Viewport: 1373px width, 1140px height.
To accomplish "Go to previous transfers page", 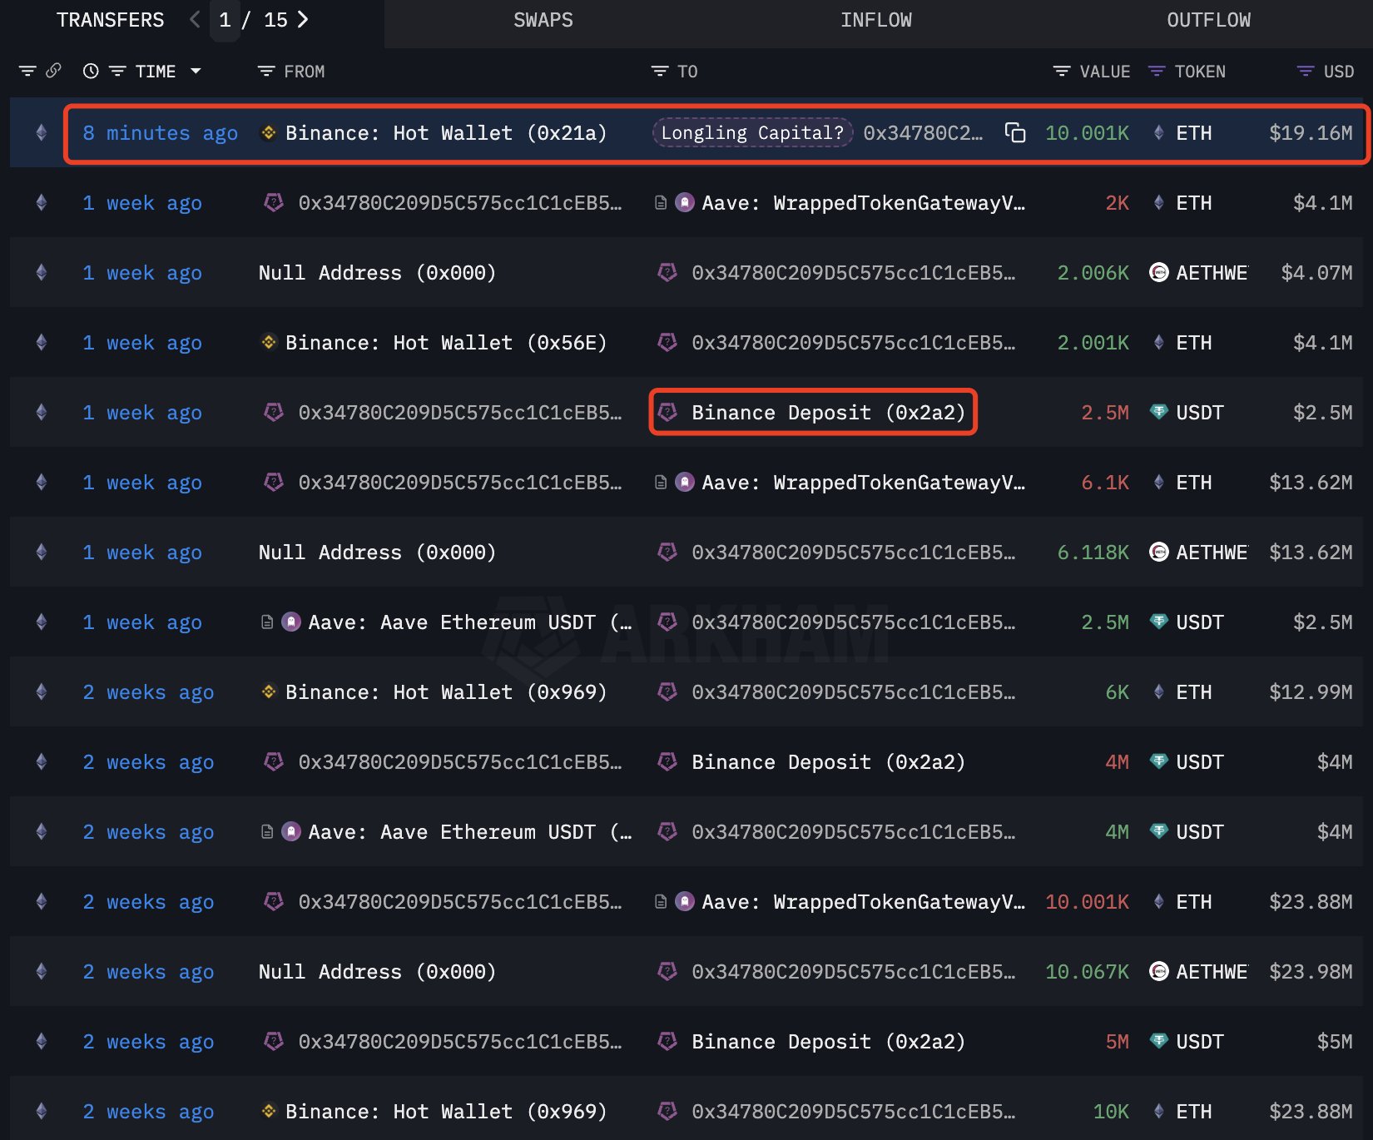I will coord(195,20).
